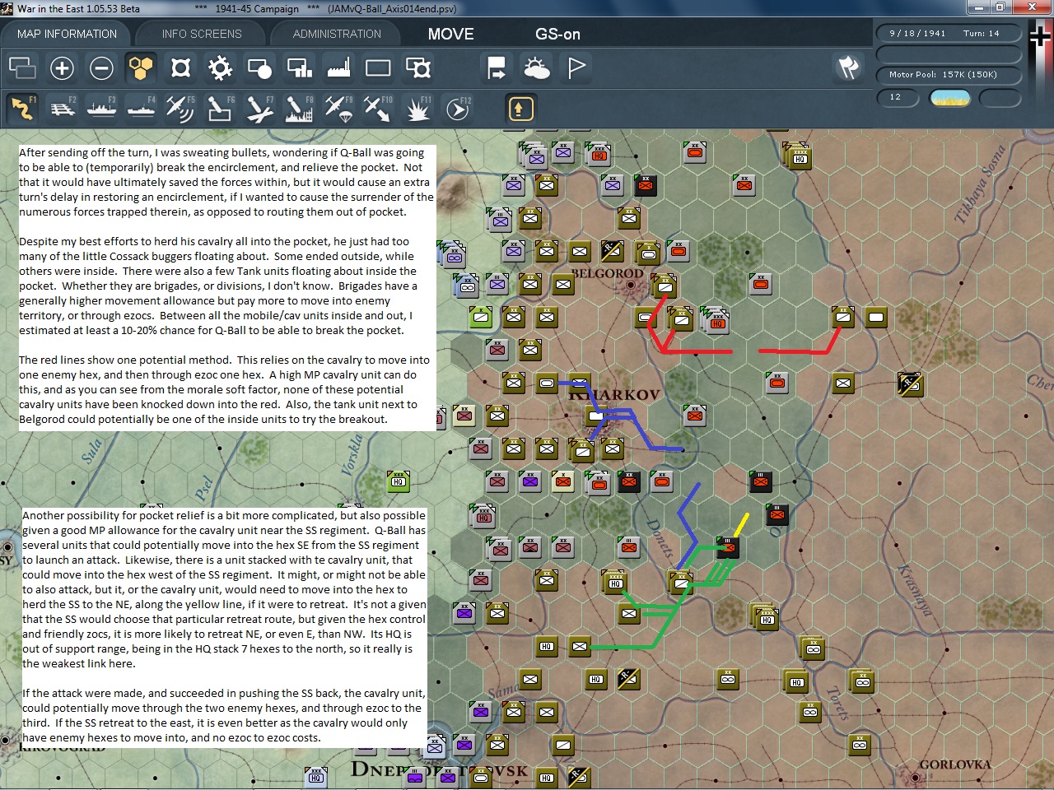Zoom out the map with minus icon
This screenshot has height=790, width=1054.
101,67
